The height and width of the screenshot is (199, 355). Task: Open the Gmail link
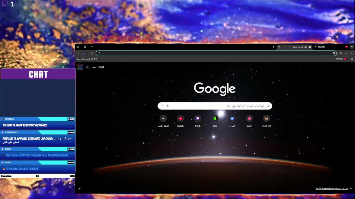coord(101,67)
